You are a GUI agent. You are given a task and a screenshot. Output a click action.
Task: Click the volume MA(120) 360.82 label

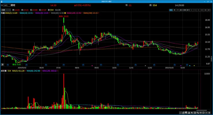pos(50,71)
